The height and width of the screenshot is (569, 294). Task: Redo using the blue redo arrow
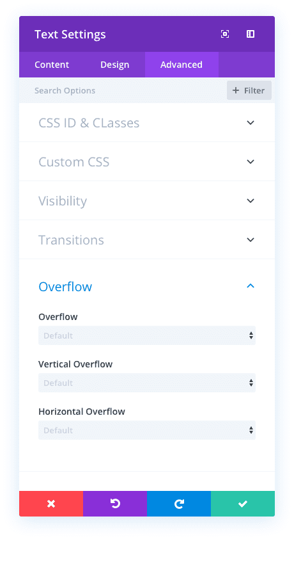click(179, 504)
